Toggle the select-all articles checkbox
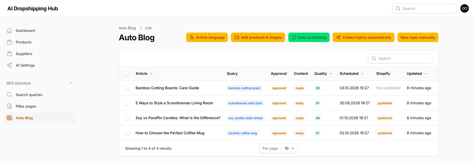Image resolution: width=473 pixels, height=163 pixels. pyautogui.click(x=127, y=74)
